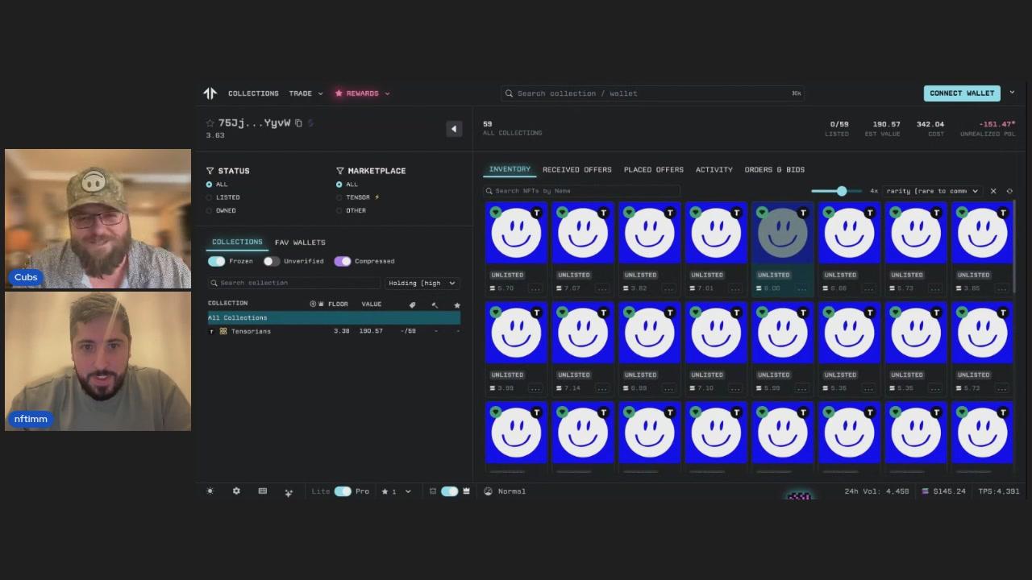
Task: Copy the 75Jj...YyvW wallet address
Action: click(x=298, y=123)
